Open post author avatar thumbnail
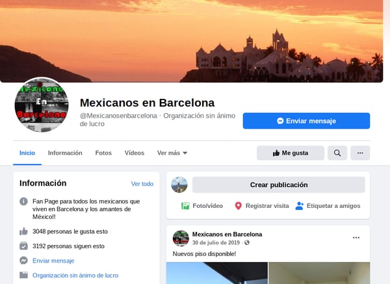This screenshot has width=390, height=284. click(x=181, y=239)
